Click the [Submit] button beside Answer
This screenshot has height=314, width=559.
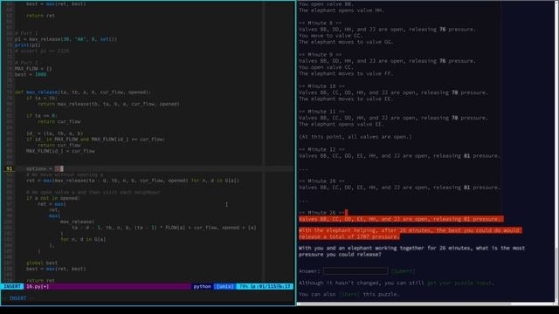pyautogui.click(x=403, y=271)
